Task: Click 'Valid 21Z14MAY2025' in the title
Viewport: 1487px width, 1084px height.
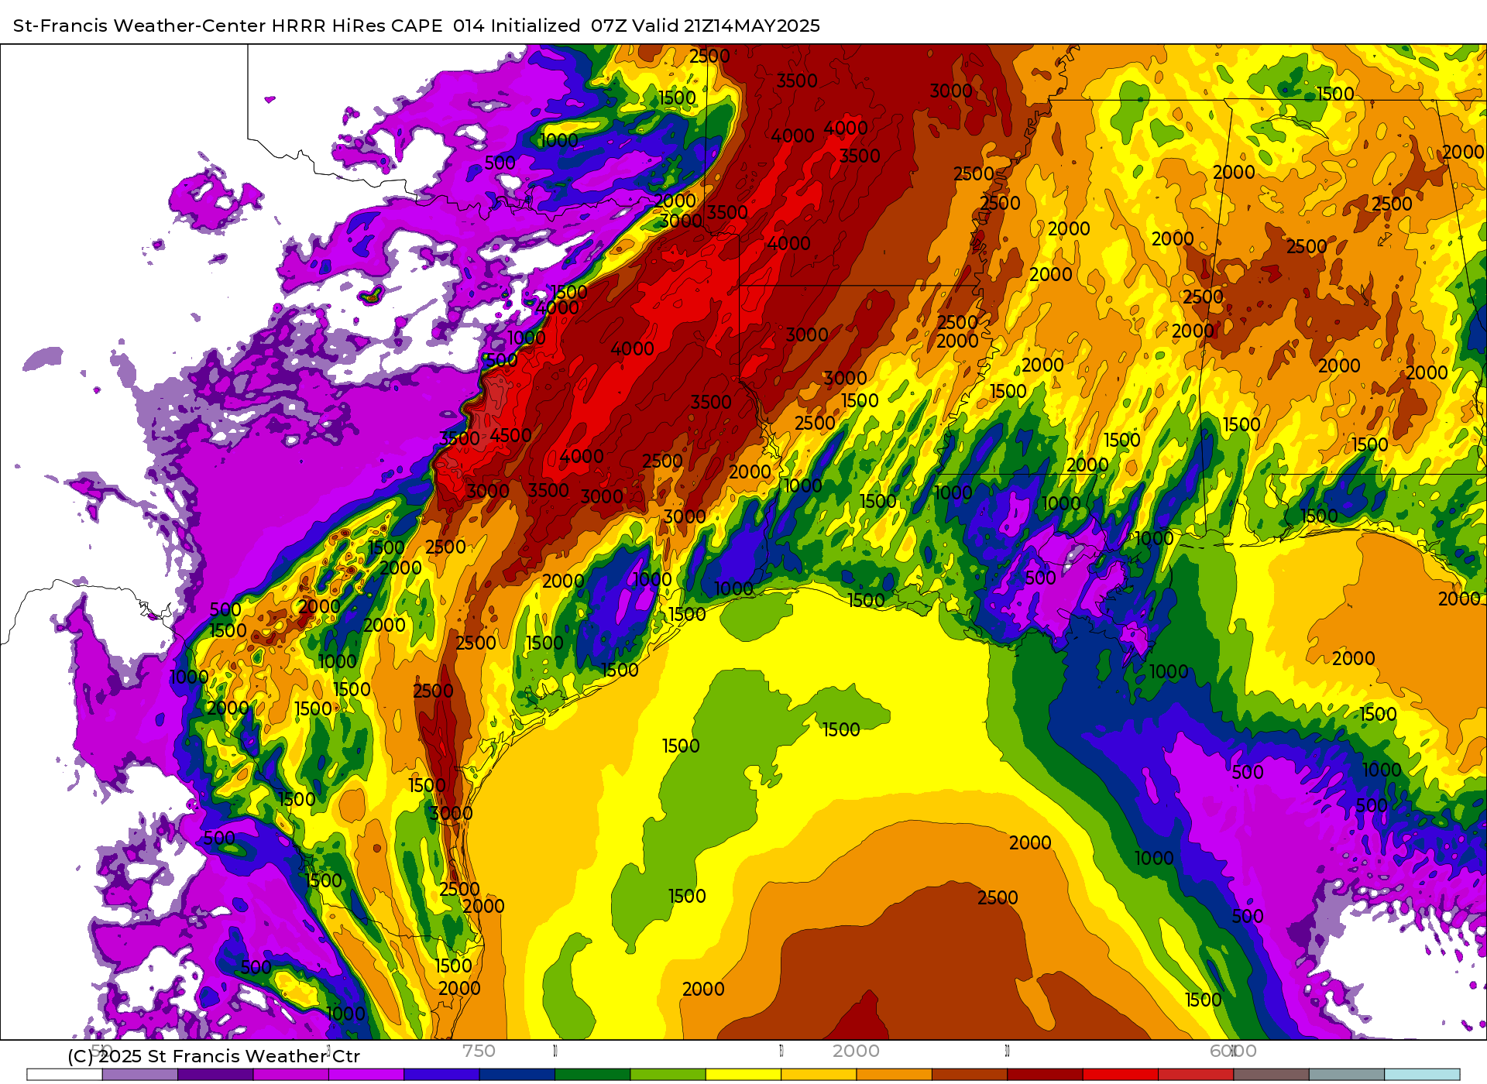Action: click(x=726, y=26)
